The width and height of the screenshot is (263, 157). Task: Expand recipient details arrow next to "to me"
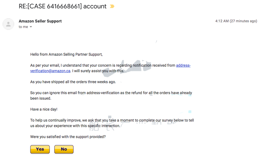(31, 27)
